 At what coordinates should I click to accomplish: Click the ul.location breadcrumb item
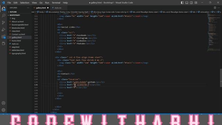[205, 12]
